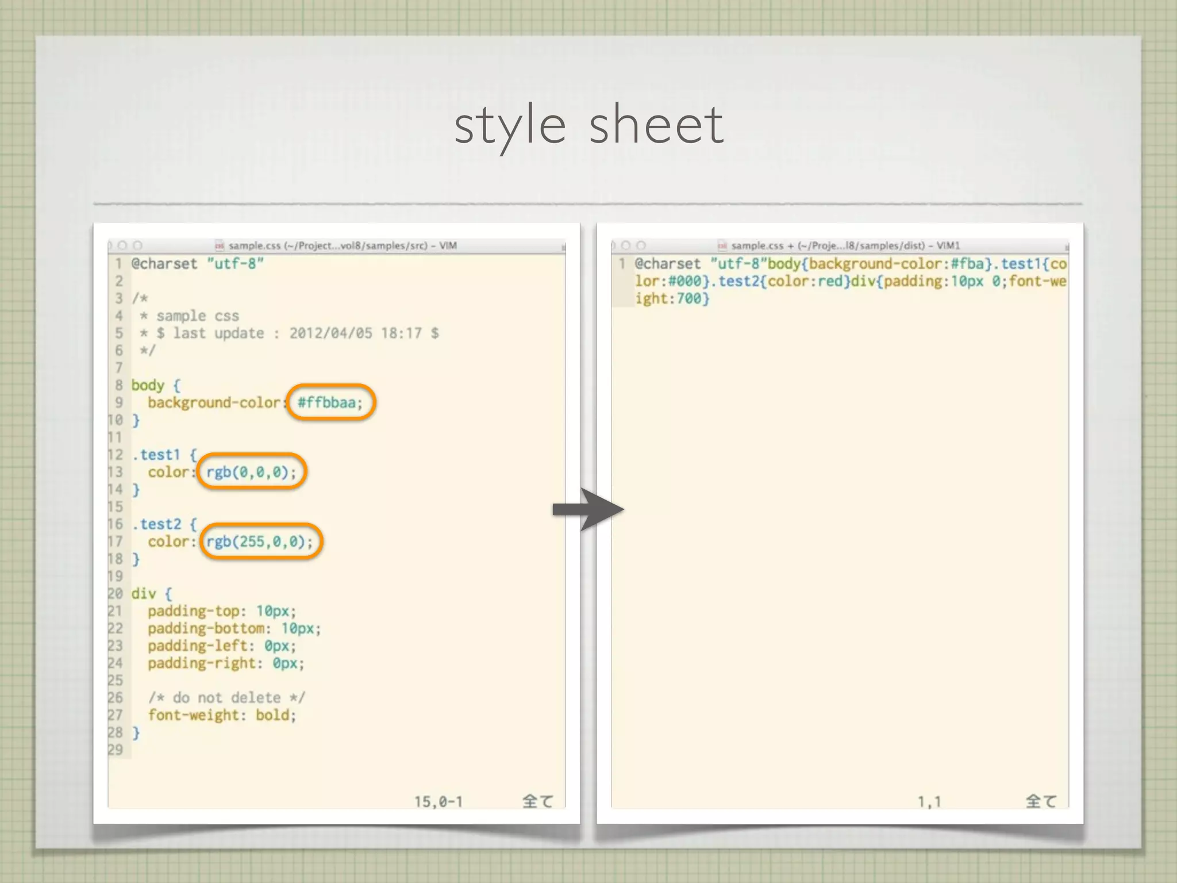The width and height of the screenshot is (1177, 883).
Task: Click the 'background-color:' property on line 9
Action: click(x=218, y=402)
